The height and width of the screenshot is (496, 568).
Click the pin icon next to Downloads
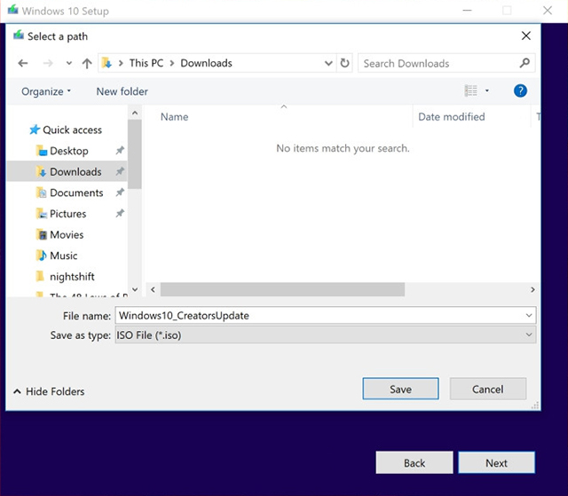click(x=120, y=171)
